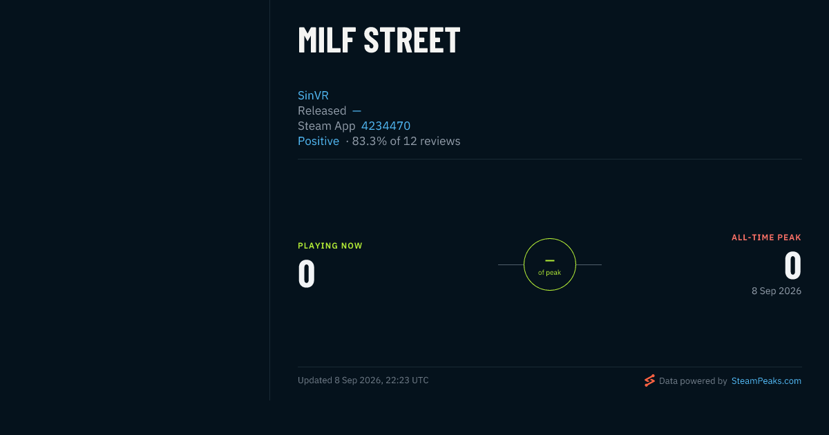The height and width of the screenshot is (435, 829).
Task: Click the Playing Now count zero
Action: tap(307, 273)
